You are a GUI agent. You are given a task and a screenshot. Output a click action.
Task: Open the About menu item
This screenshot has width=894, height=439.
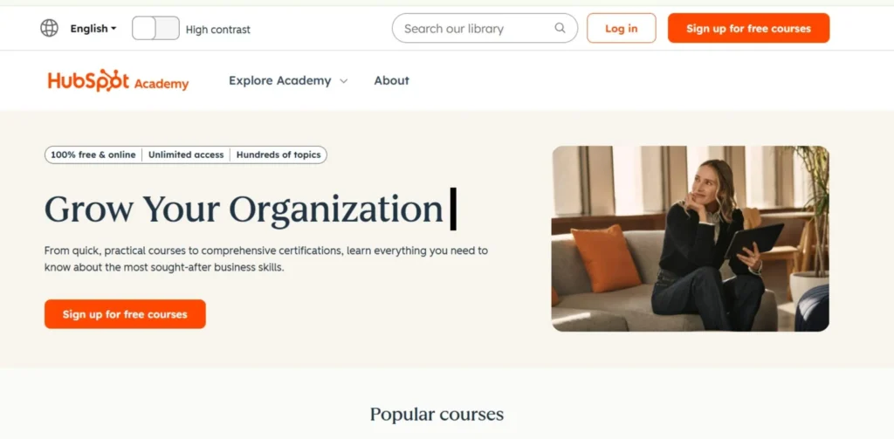(392, 81)
